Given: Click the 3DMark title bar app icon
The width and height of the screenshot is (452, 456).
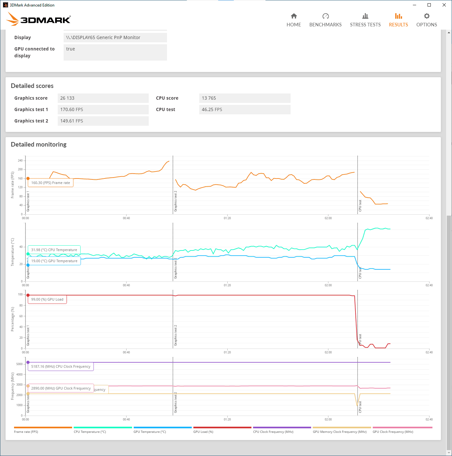Looking at the screenshot, I should [x=5, y=5].
